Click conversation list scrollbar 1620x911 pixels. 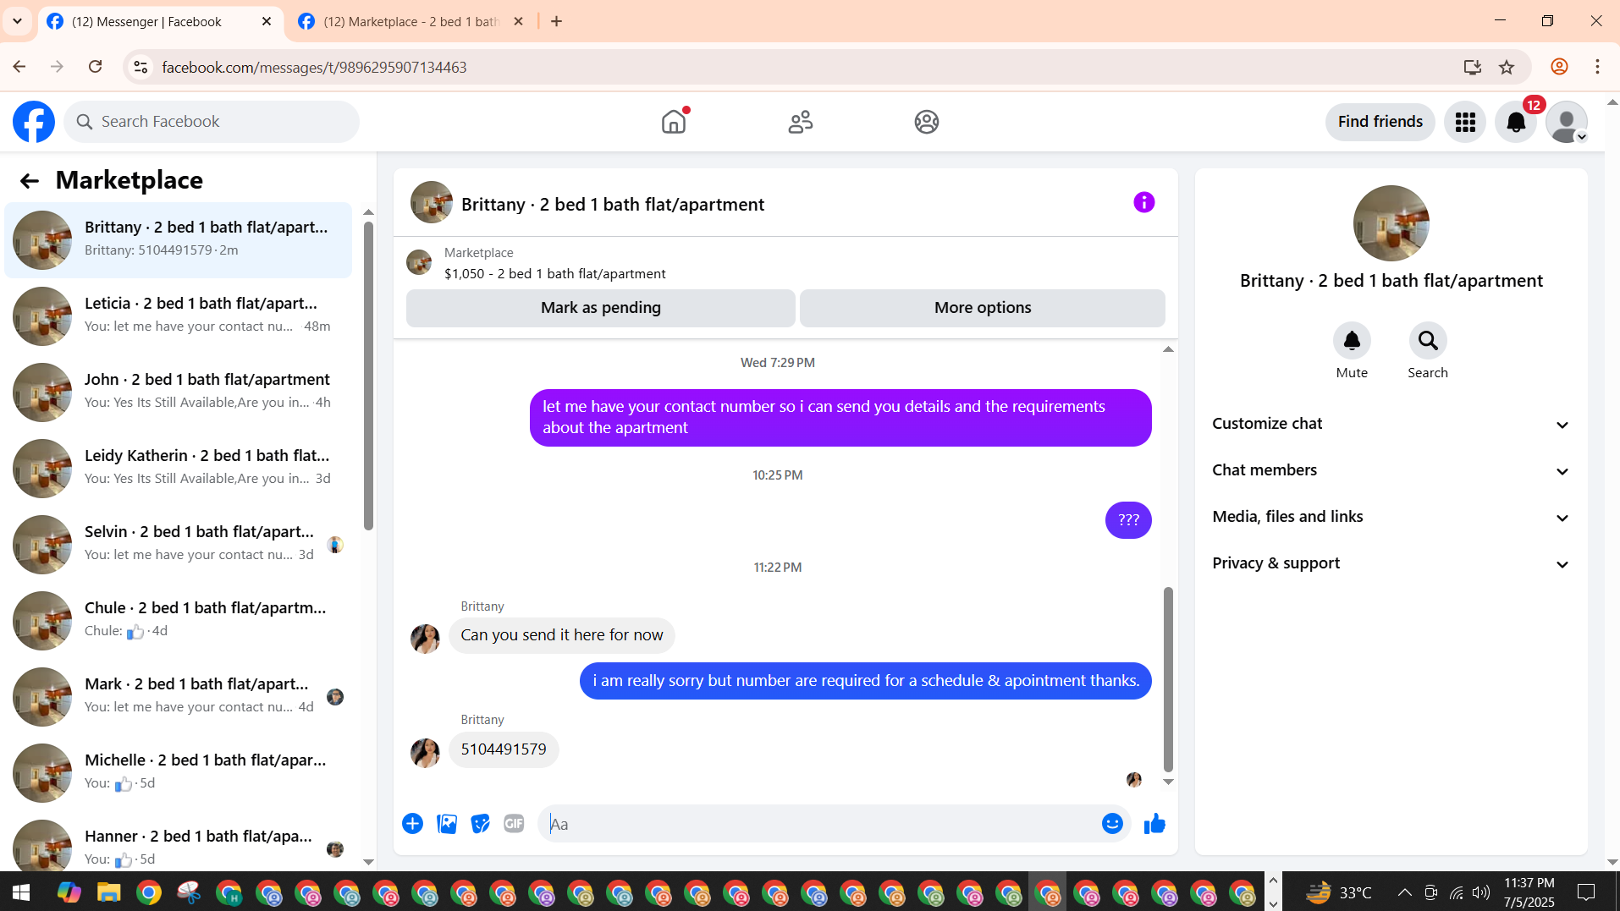coord(368,376)
